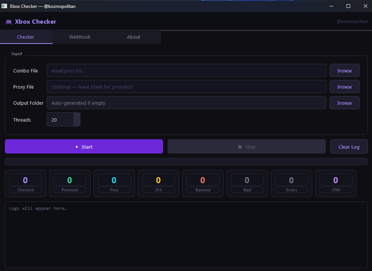Browse for an Output Folder
Viewport: 372px width, 271px height.
pos(345,102)
